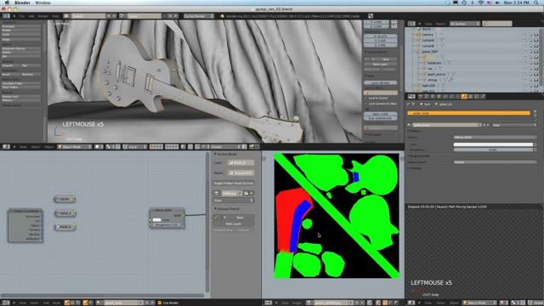Viewport: 544px width, 306px height.
Task: Open the File menu in Info header
Action: [22, 16]
